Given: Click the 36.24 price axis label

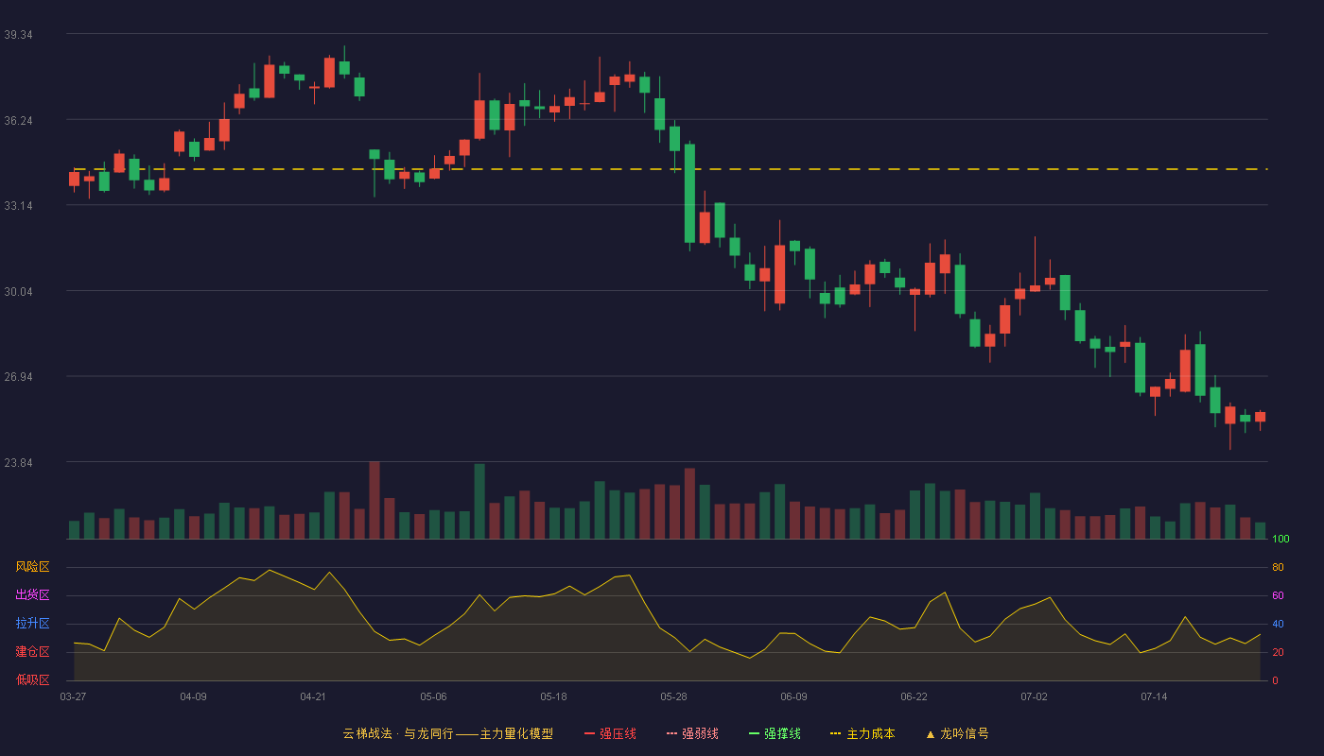Looking at the screenshot, I should [18, 120].
